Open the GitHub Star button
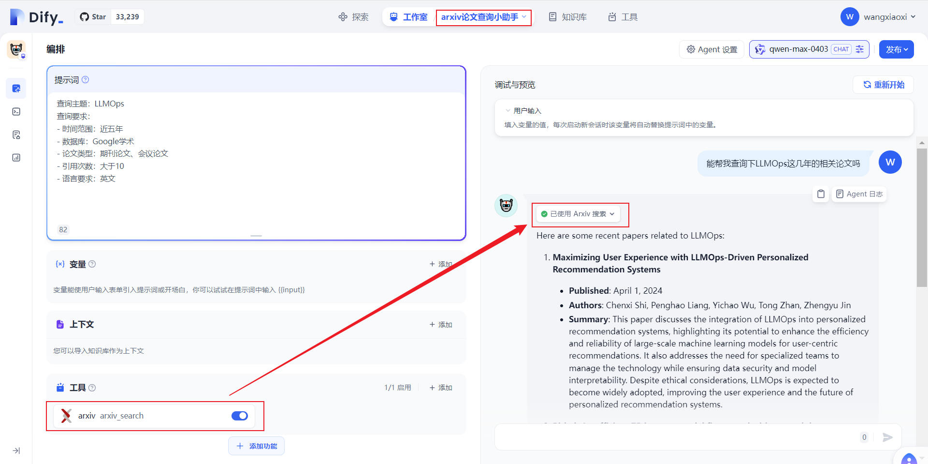The image size is (928, 464). tap(93, 17)
